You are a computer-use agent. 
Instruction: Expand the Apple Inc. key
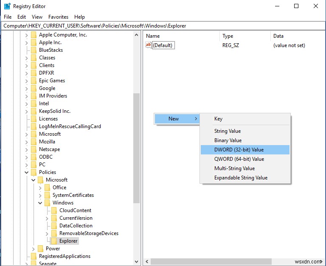click(27, 43)
